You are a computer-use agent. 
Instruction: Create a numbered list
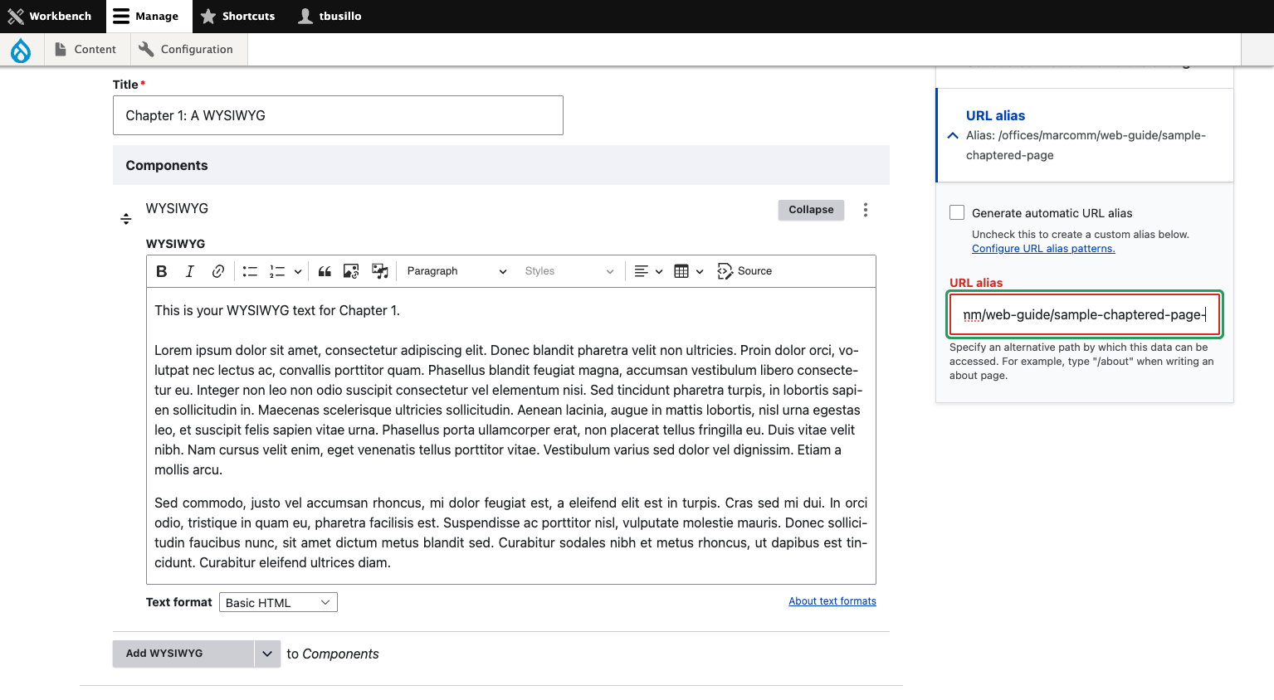(277, 271)
